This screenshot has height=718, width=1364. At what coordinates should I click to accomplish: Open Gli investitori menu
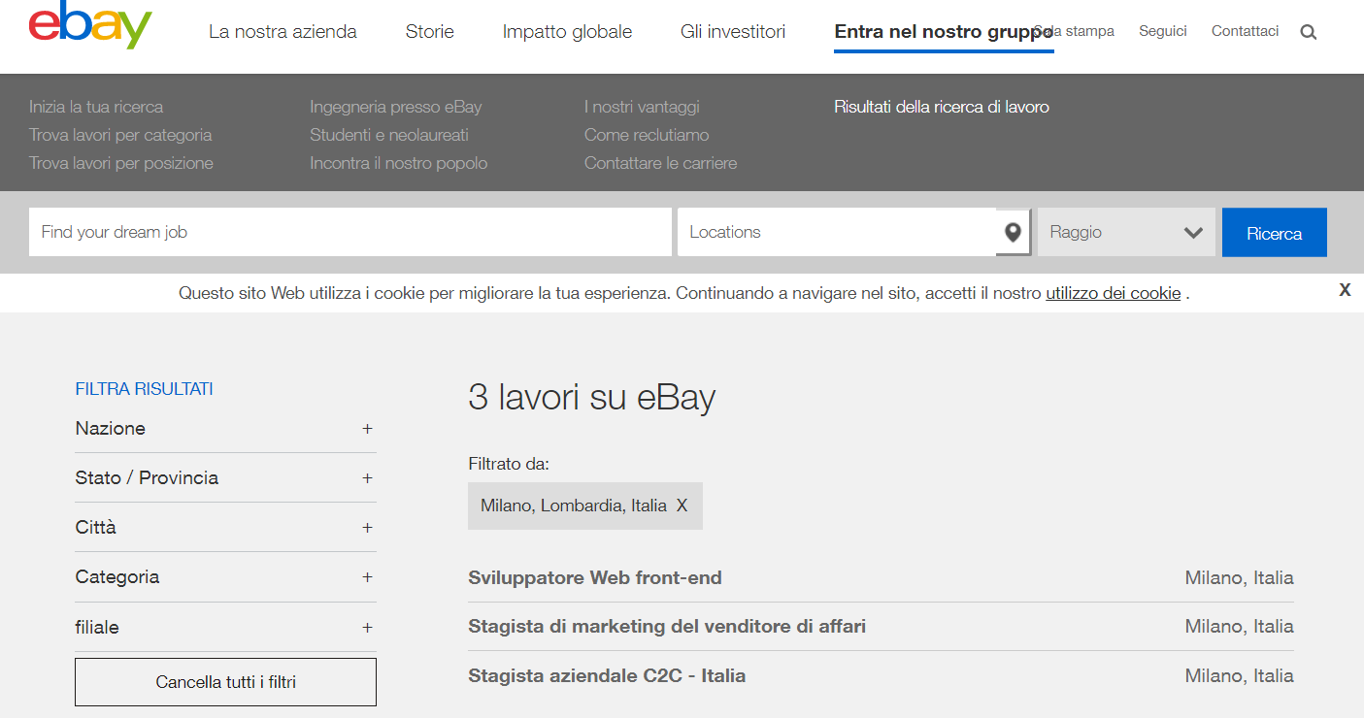733,32
